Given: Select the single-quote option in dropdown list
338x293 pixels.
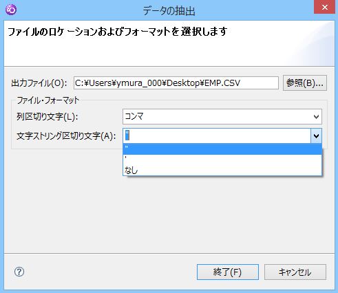Looking at the screenshot, I should pyautogui.click(x=222, y=160).
